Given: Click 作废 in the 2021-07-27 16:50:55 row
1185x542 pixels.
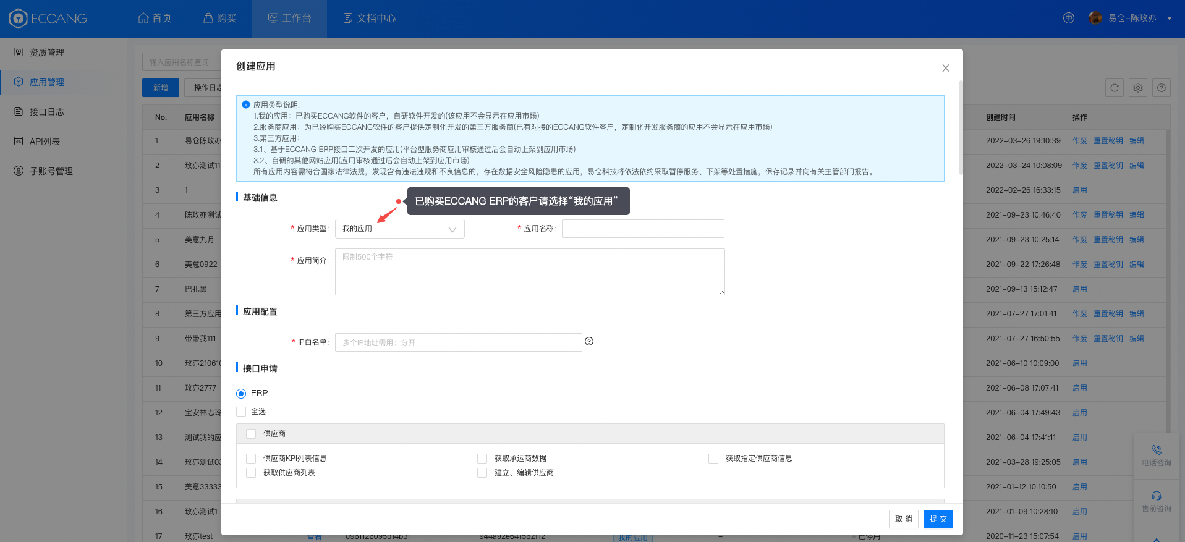Looking at the screenshot, I should point(1080,339).
